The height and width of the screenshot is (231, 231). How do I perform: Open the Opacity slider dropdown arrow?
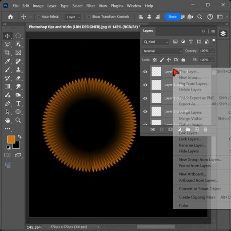tap(213, 51)
